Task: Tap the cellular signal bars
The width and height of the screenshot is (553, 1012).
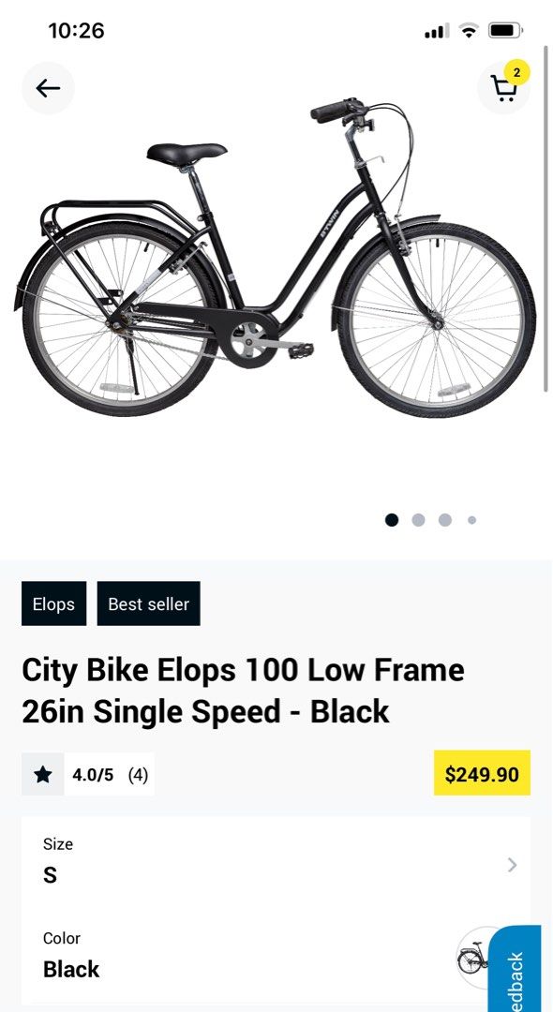Action: pos(433,29)
